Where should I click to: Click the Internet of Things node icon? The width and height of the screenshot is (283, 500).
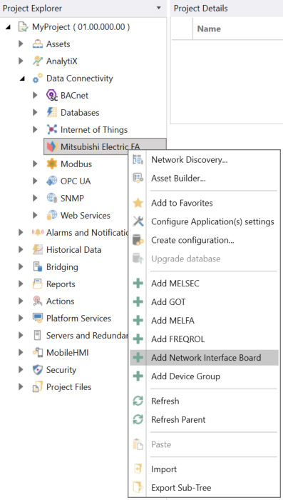[x=51, y=130]
